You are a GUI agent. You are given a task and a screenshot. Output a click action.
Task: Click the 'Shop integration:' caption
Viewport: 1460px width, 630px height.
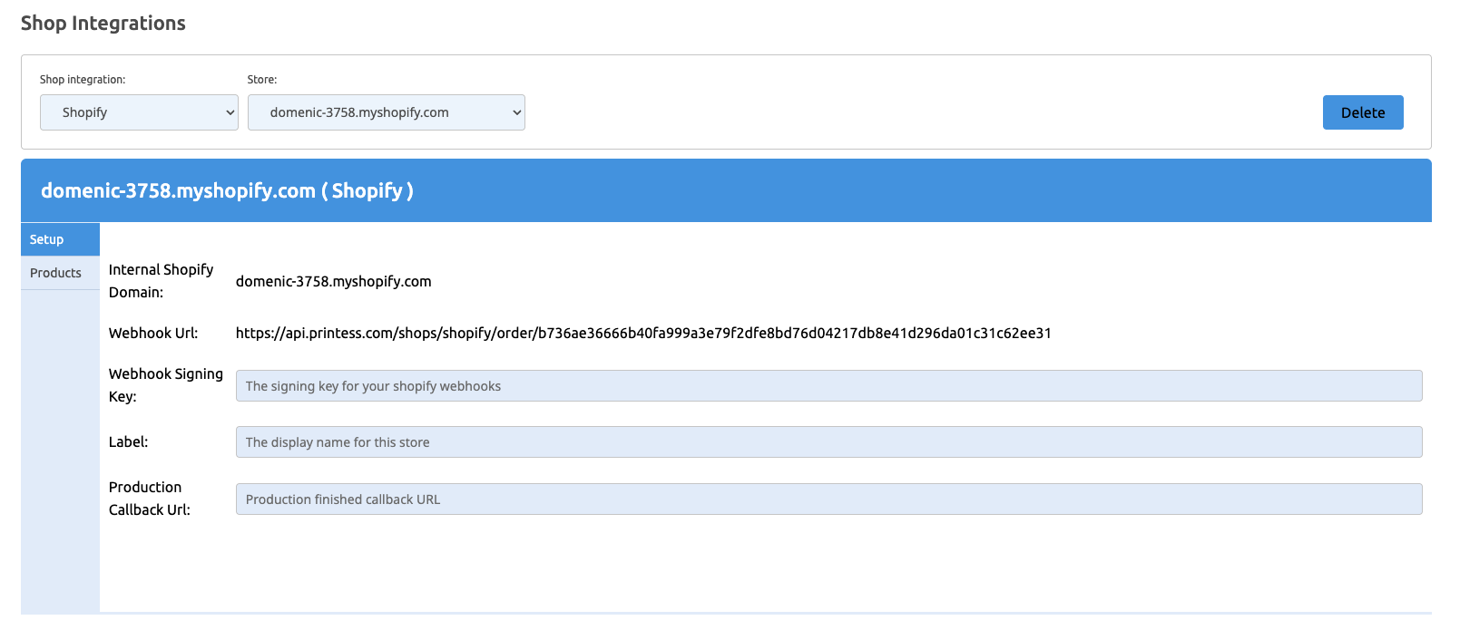tap(83, 80)
